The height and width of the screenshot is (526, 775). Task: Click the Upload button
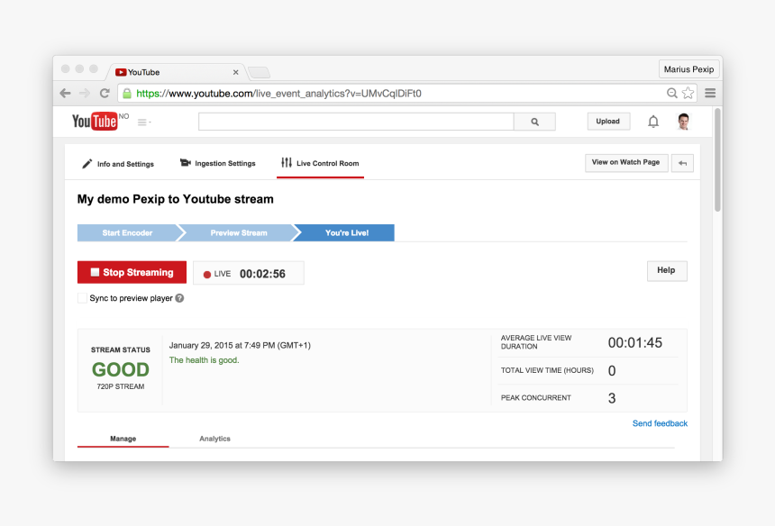coord(608,121)
